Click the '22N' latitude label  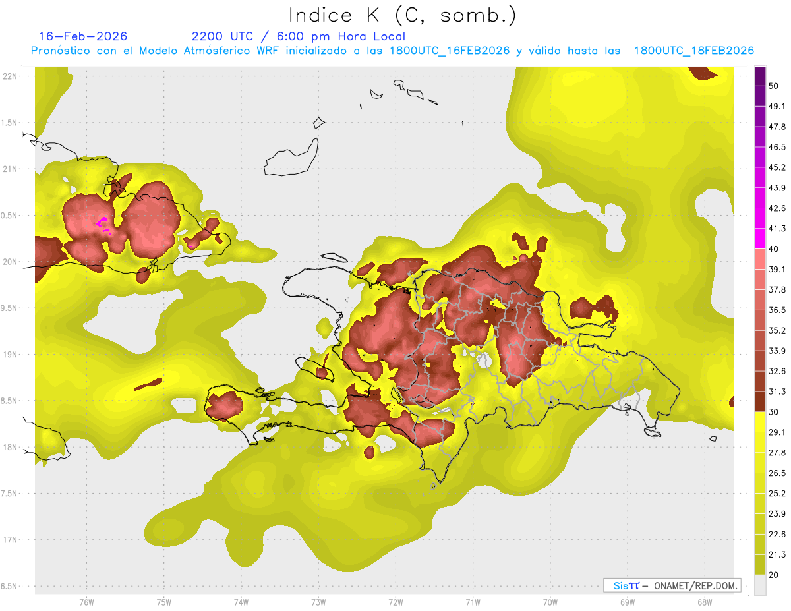[11, 76]
